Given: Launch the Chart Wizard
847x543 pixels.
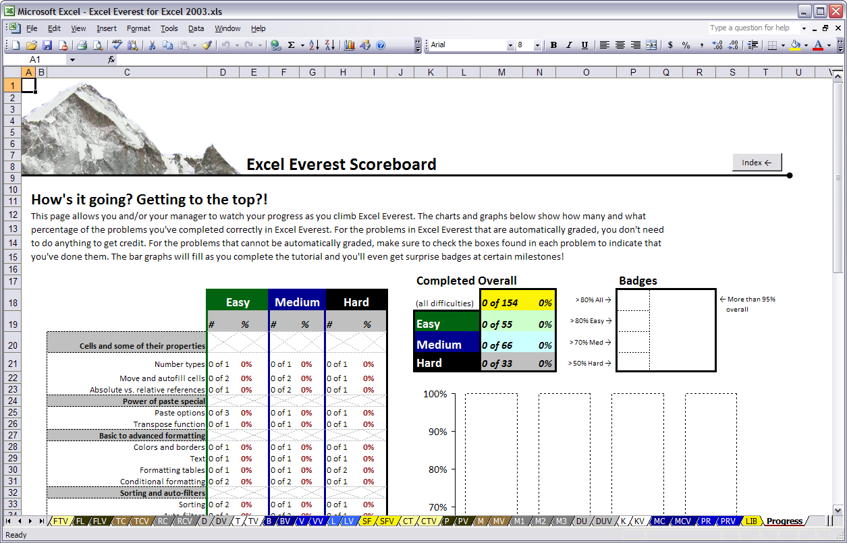Looking at the screenshot, I should point(349,45).
